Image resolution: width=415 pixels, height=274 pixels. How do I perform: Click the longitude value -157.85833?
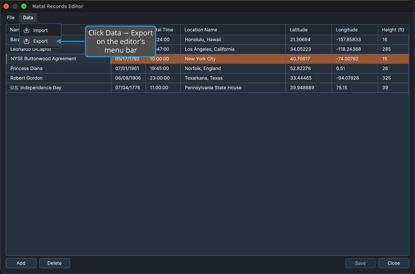tap(355, 40)
